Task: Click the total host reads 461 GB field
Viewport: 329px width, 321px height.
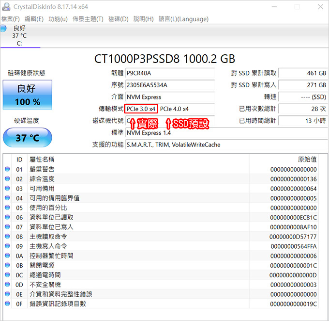Action: click(x=303, y=73)
